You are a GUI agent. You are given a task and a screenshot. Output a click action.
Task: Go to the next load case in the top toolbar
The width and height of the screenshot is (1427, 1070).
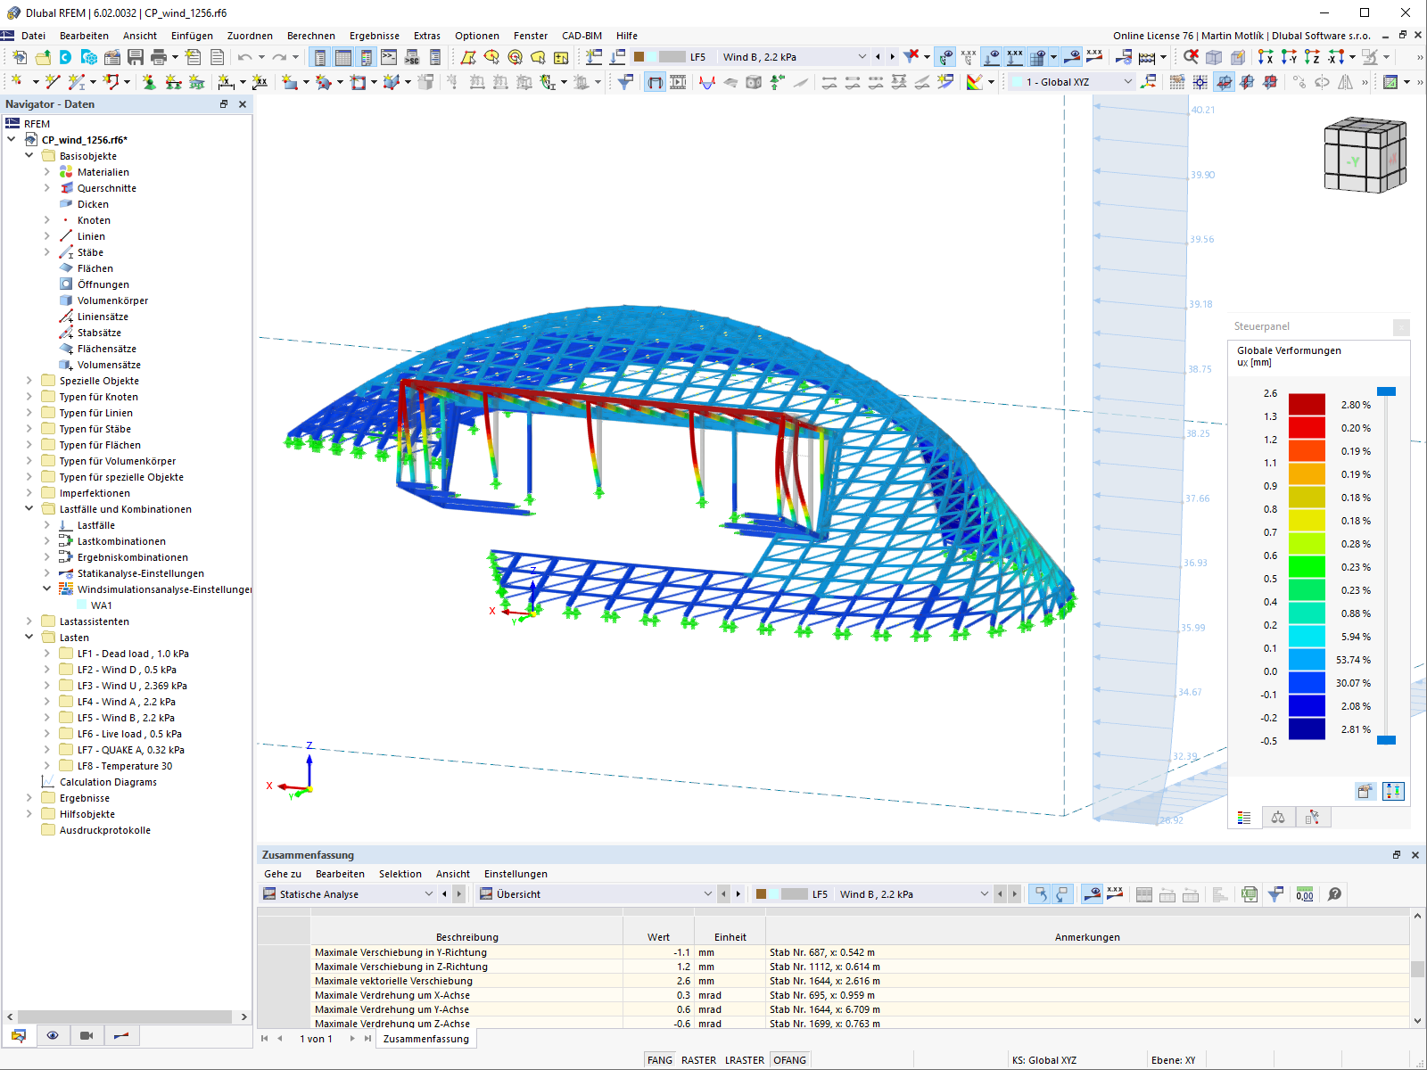[x=892, y=57]
